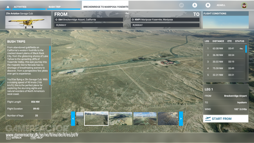
Task: Click the ETE column header
Action: click(229, 41)
